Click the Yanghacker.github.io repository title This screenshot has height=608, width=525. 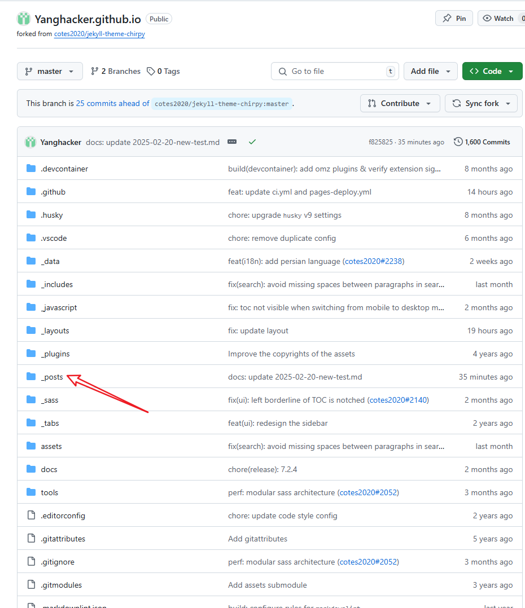[88, 19]
